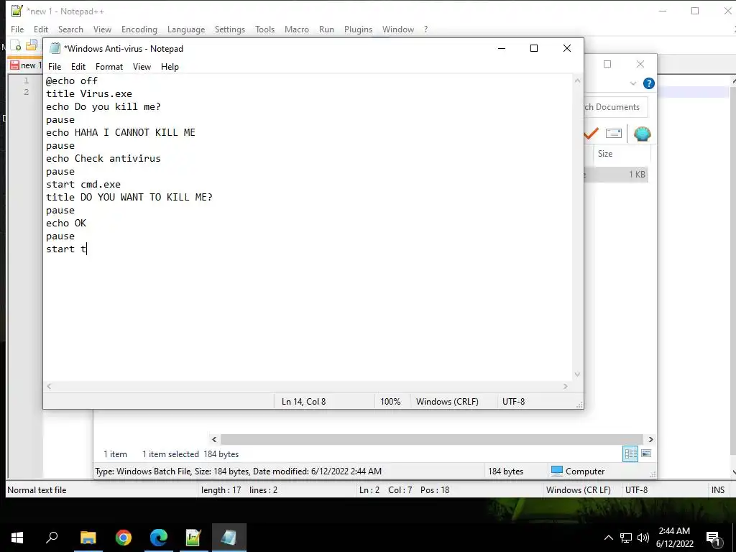Open Notepad View menu
This screenshot has height=552, width=736.
[142, 67]
